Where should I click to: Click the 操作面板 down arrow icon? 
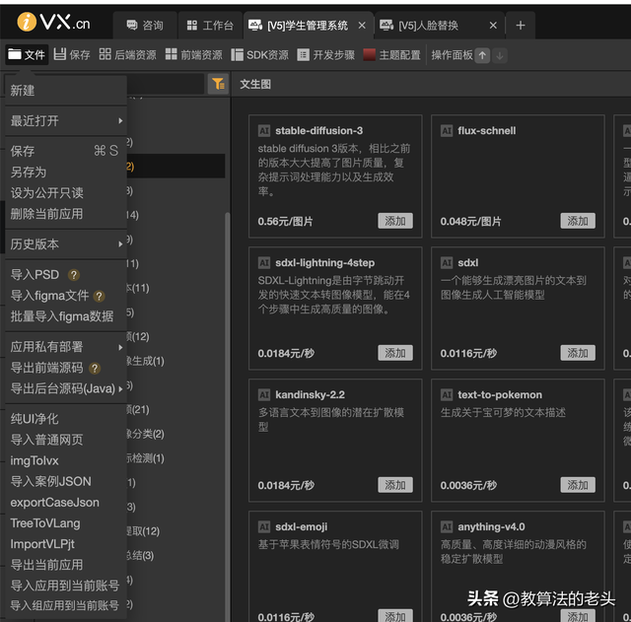pyautogui.click(x=500, y=55)
